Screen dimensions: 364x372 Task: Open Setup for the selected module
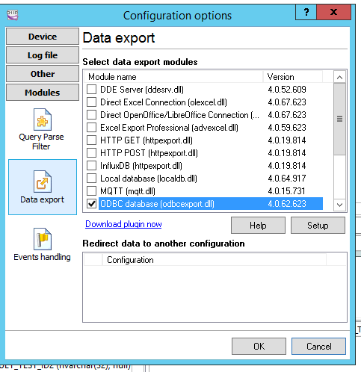[x=318, y=226]
